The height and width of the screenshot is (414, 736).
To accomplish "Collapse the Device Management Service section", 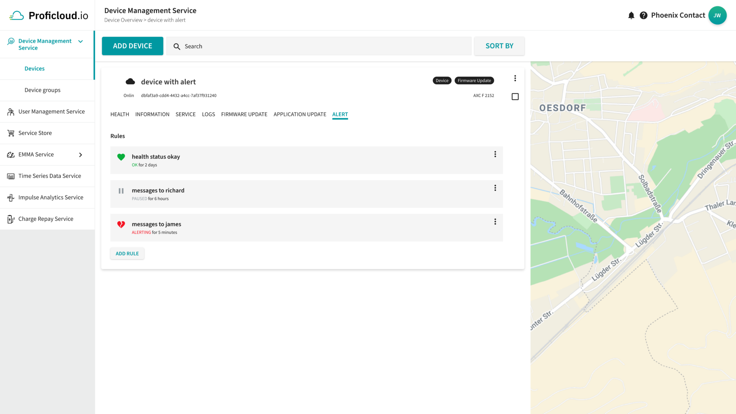I will point(80,41).
